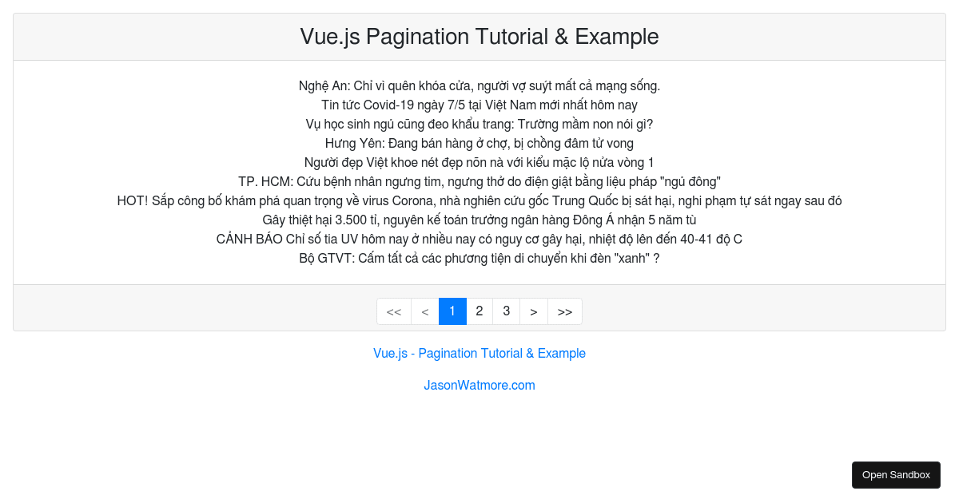Select page 3 in pagination
This screenshot has height=503, width=959.
(507, 311)
